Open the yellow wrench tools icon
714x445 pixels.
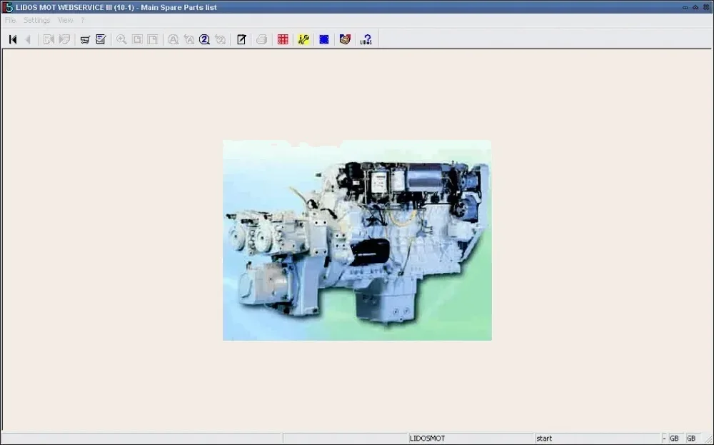(303, 39)
